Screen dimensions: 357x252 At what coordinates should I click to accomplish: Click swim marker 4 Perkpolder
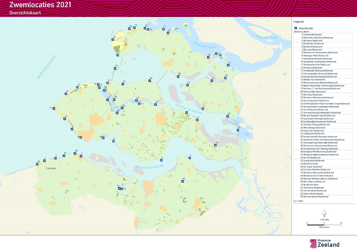190,158
